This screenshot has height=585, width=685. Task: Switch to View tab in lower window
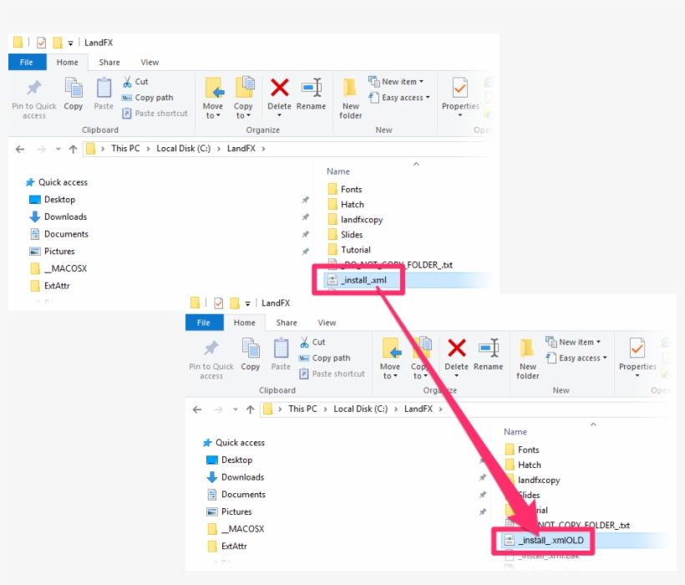[x=327, y=323]
